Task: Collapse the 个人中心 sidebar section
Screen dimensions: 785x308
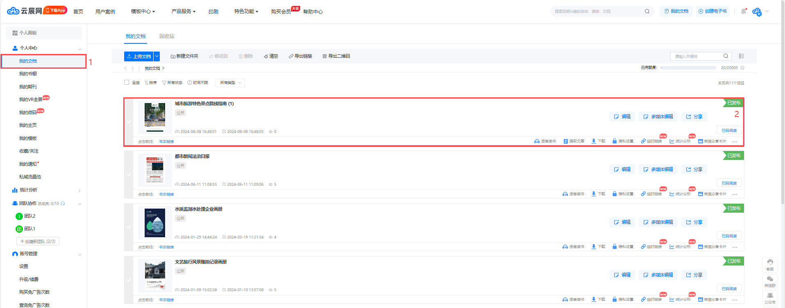Action: (x=79, y=49)
